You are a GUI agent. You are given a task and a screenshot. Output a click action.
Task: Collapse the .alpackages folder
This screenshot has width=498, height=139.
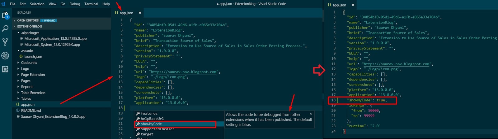click(x=30, y=33)
